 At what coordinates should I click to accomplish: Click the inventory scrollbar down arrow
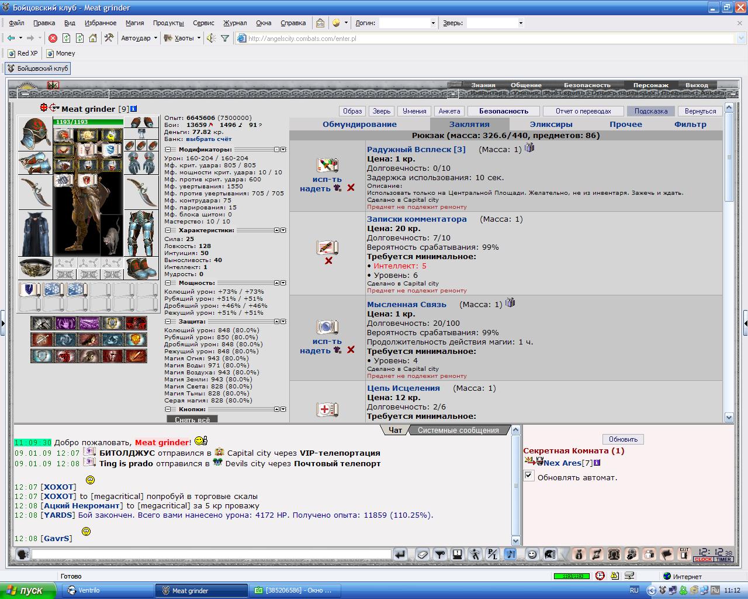click(729, 418)
